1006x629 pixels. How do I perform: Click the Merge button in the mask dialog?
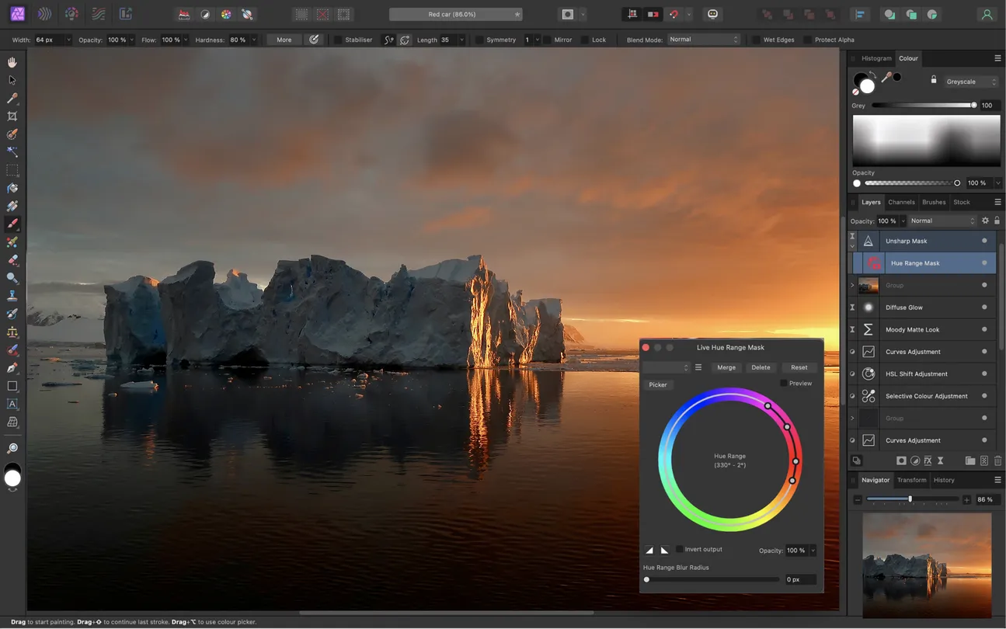pyautogui.click(x=726, y=367)
